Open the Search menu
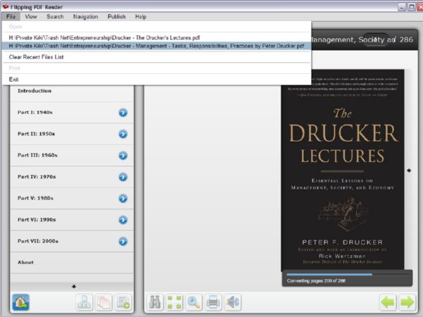 (55, 17)
